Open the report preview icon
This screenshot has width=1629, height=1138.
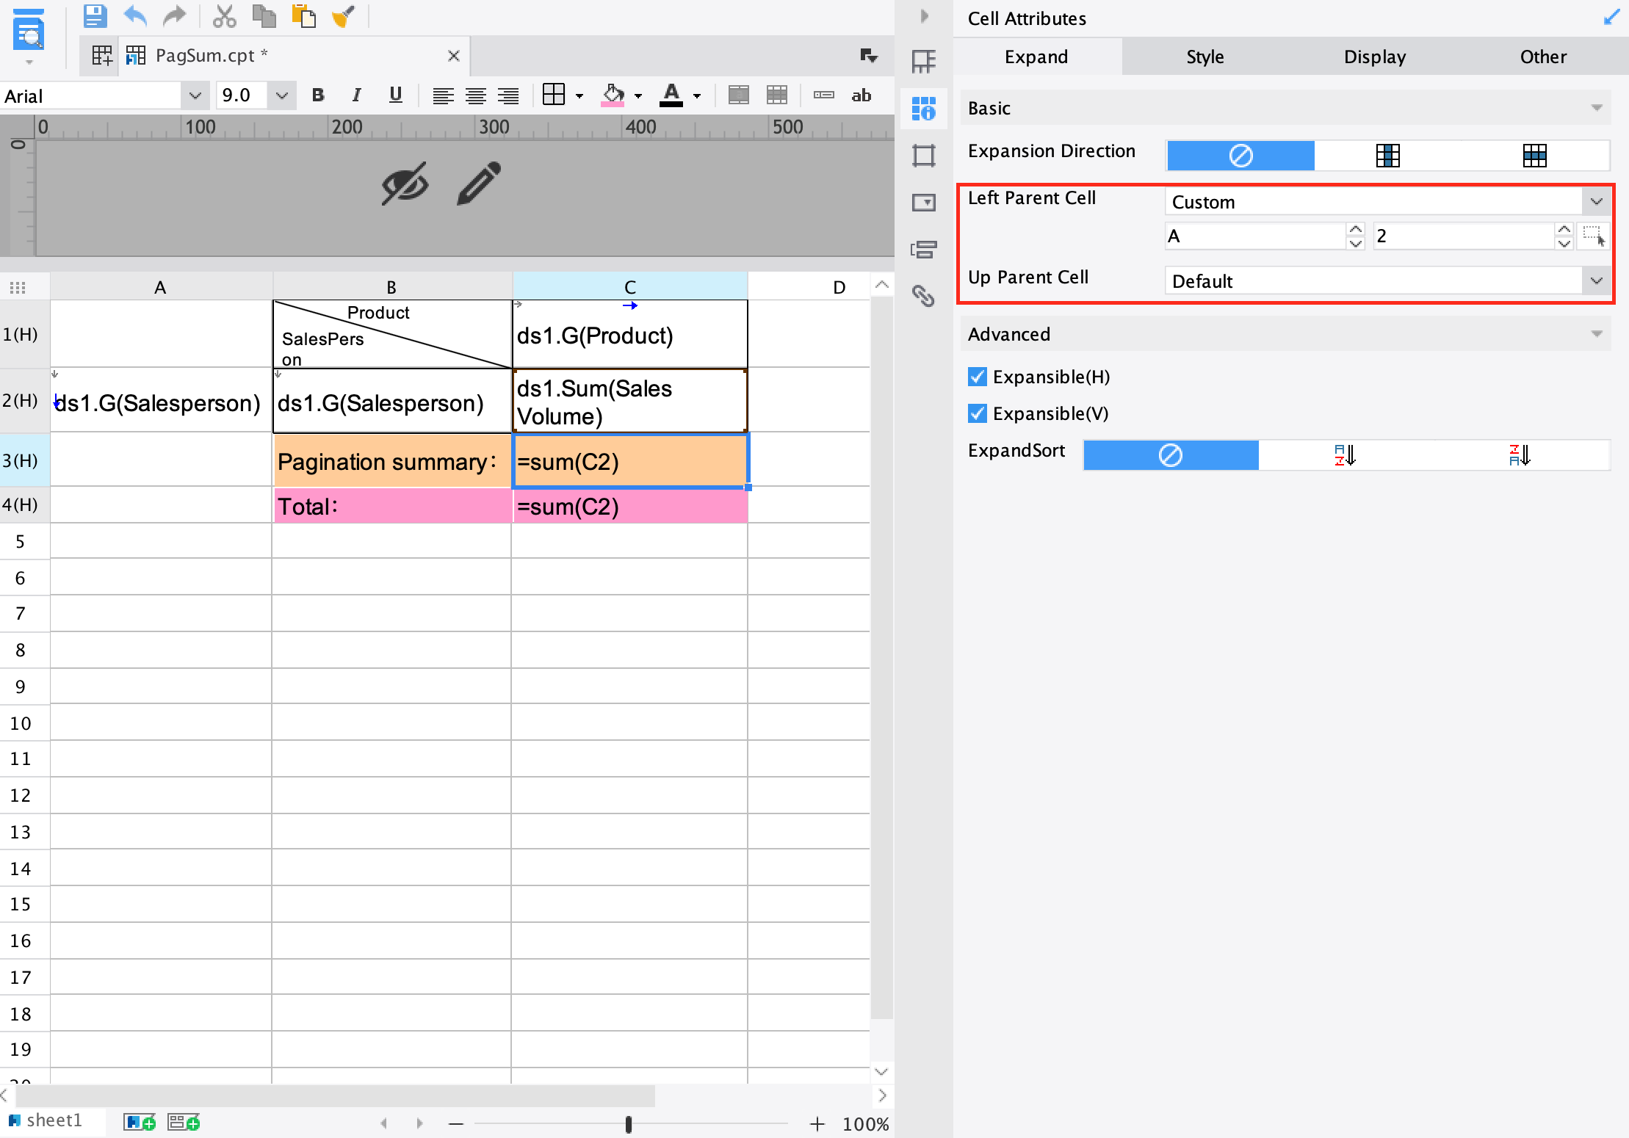click(29, 30)
